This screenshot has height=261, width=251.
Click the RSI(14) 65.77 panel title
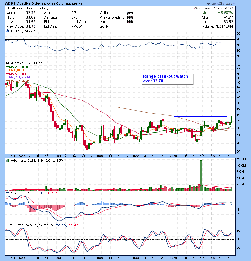[22, 31]
